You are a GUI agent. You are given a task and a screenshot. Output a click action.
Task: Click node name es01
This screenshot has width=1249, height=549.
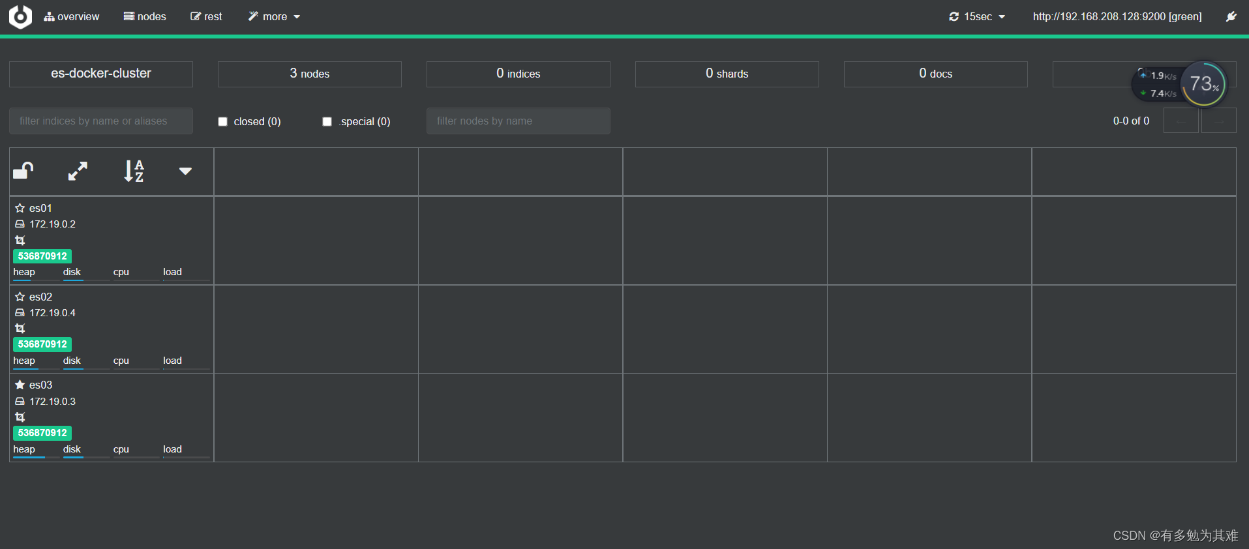40,208
